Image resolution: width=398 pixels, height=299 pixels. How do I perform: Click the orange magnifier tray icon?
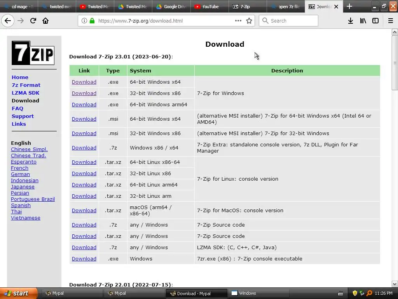[369, 293]
